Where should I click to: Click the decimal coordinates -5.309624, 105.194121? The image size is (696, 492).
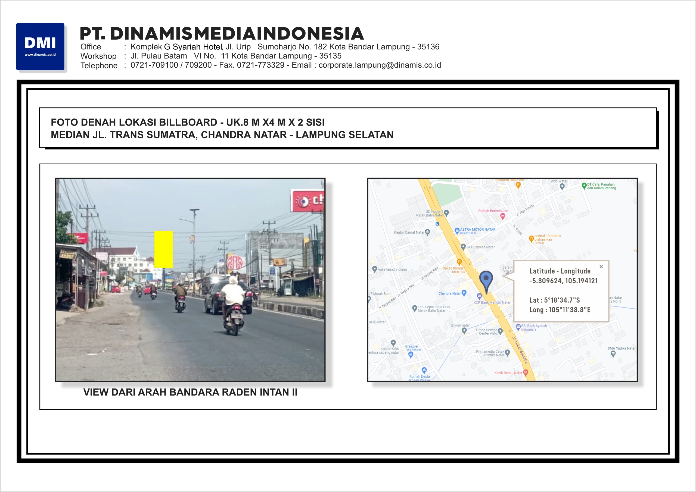563,281
